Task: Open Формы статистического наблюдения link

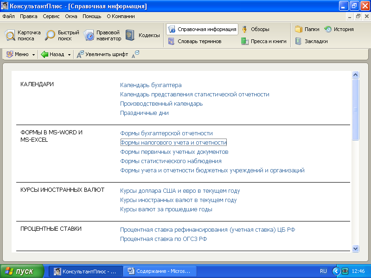Action: 171,161
